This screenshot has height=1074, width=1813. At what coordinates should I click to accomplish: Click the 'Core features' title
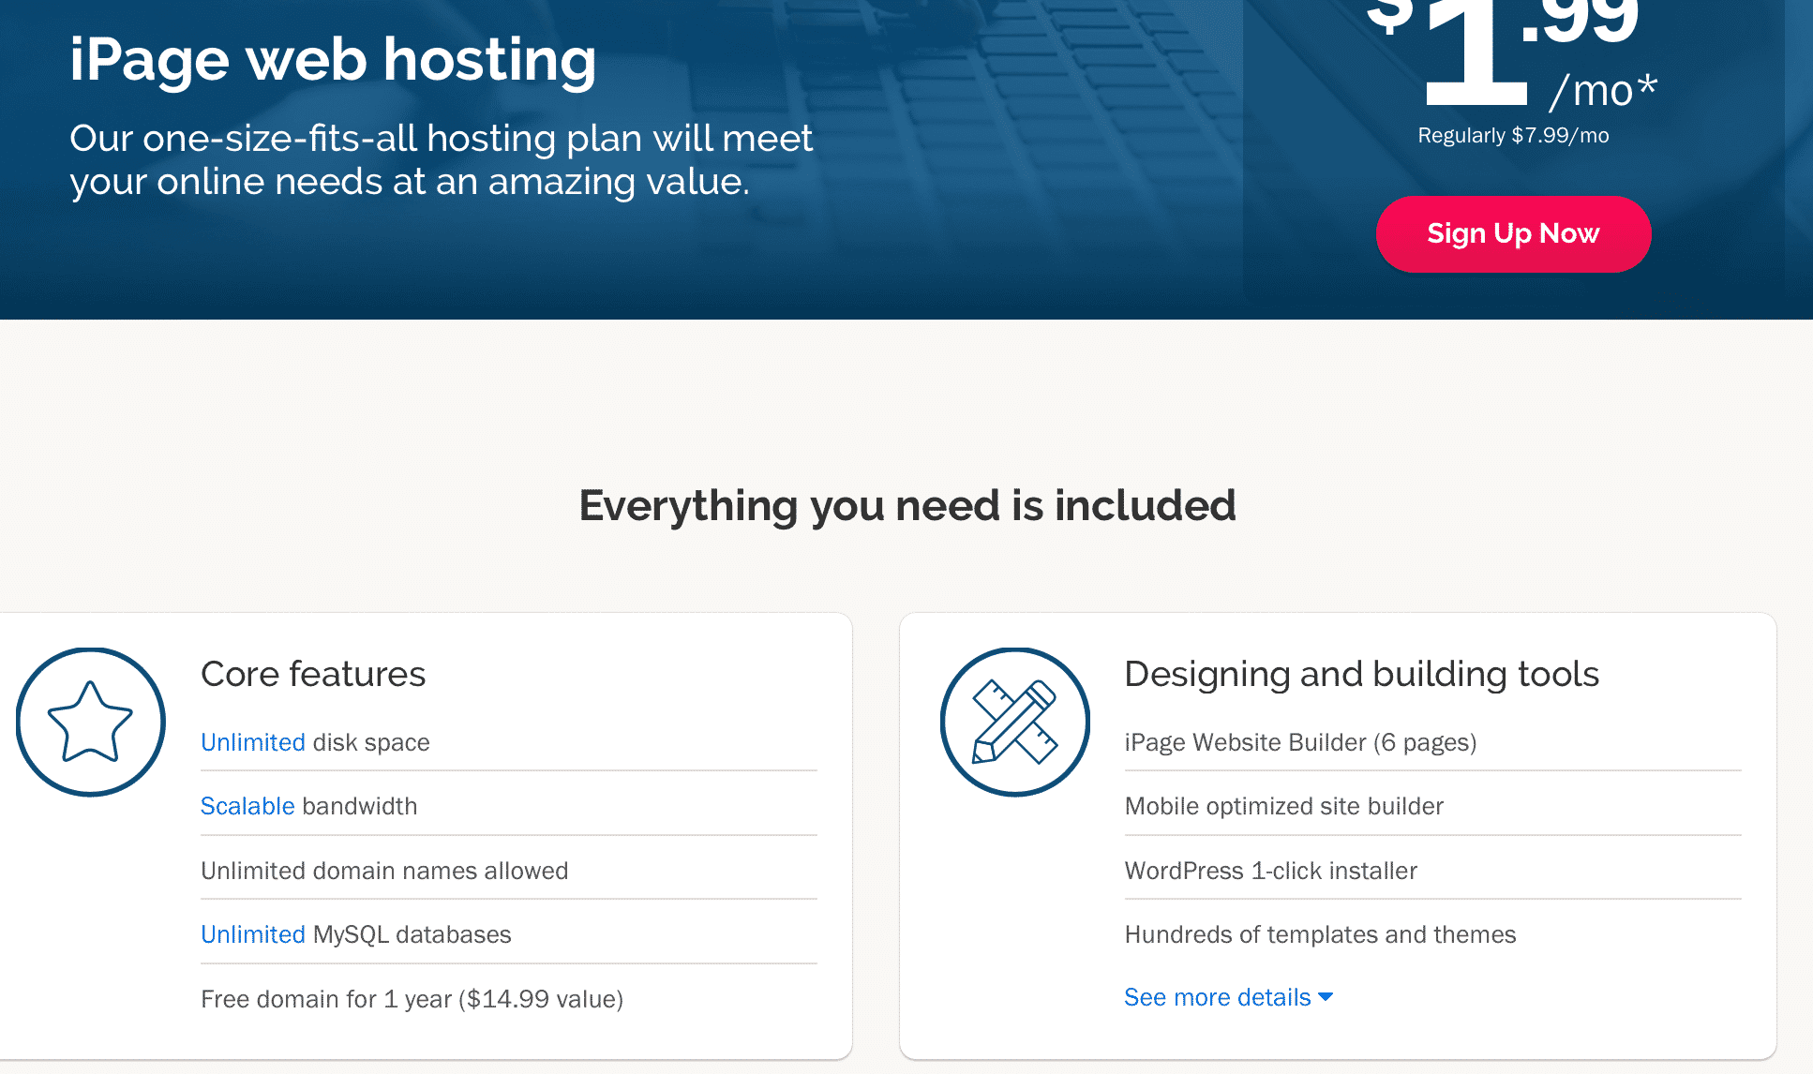click(x=313, y=674)
